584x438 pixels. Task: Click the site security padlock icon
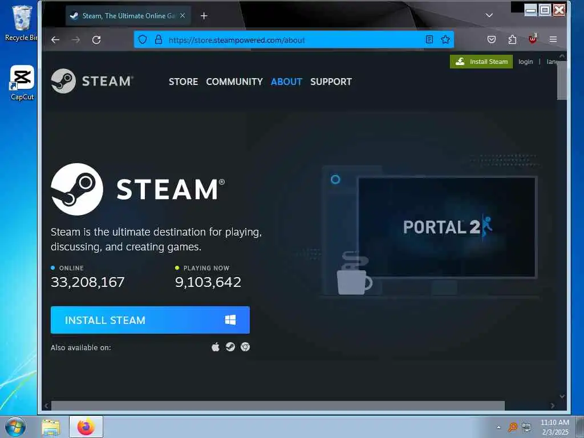[x=159, y=39]
